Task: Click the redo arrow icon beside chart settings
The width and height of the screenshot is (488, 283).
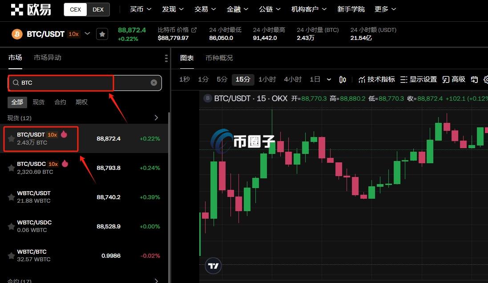Action: point(473,79)
